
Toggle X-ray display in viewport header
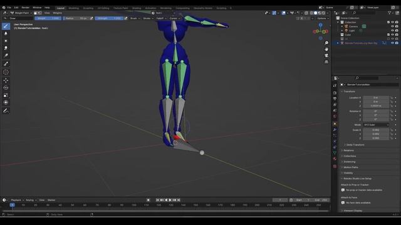pos(306,13)
